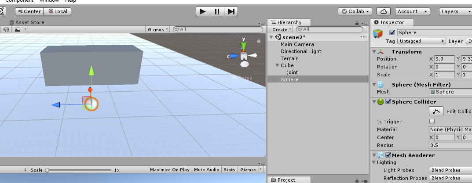472x183 pixels.
Task: Click the Radius field showing 0.5
Action: point(450,145)
